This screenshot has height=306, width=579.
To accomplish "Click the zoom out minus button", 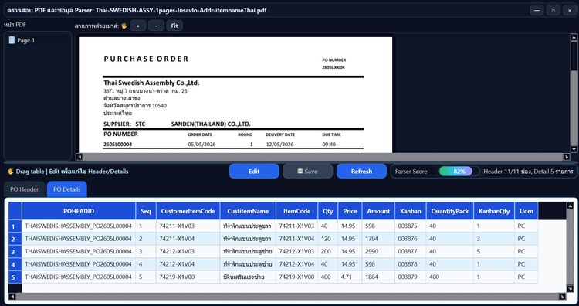I will pos(156,25).
